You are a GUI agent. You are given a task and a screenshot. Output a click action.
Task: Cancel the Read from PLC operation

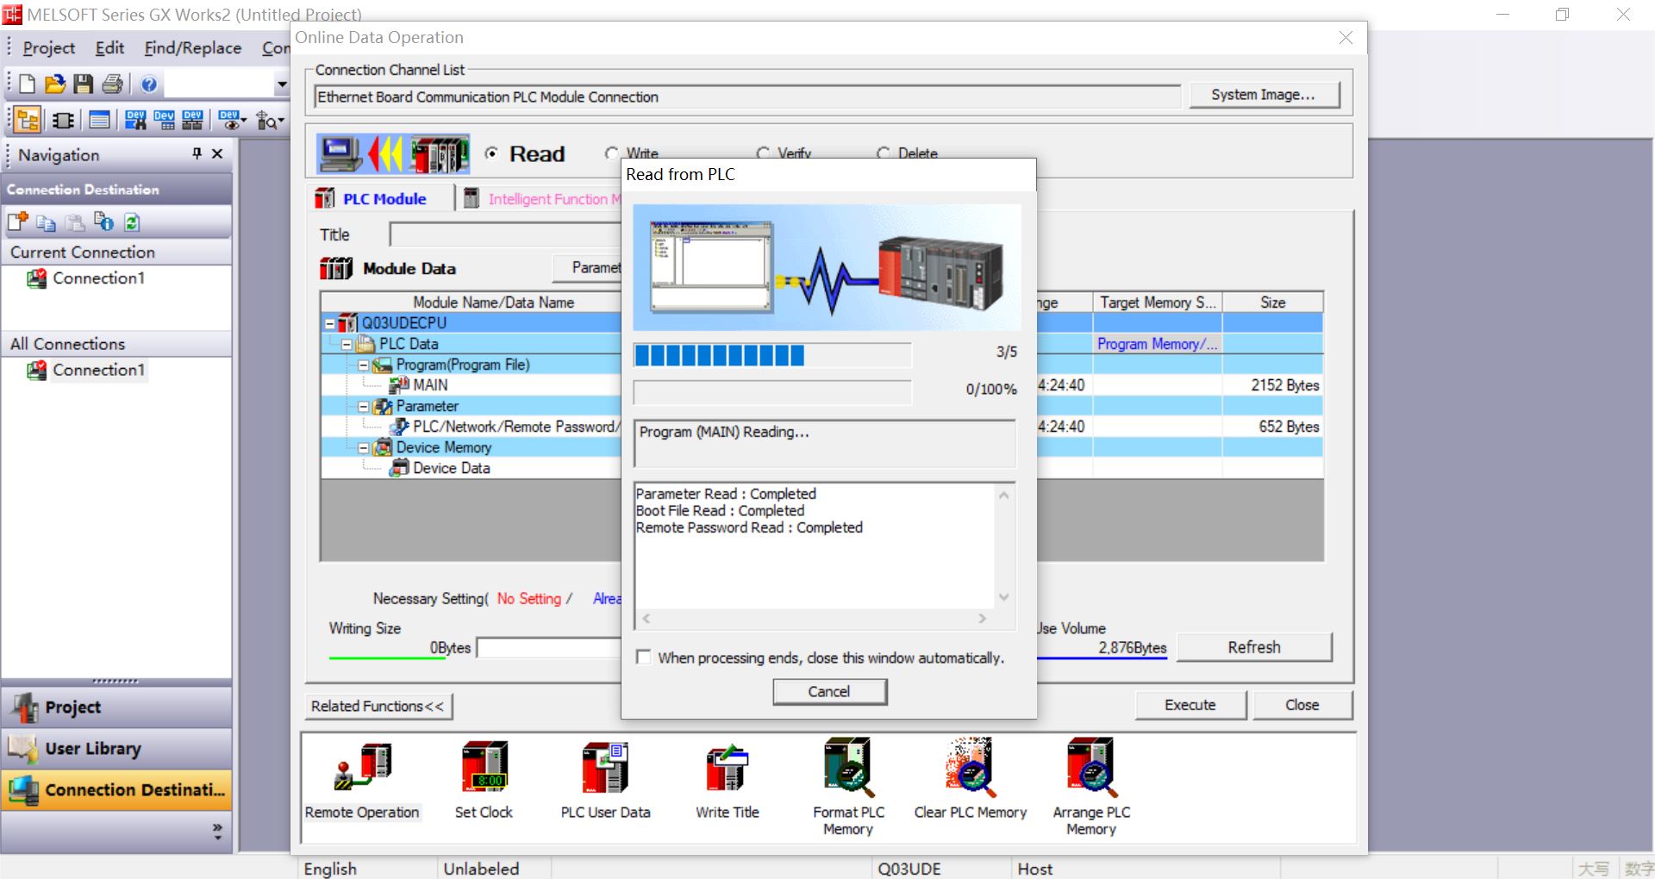tap(829, 692)
